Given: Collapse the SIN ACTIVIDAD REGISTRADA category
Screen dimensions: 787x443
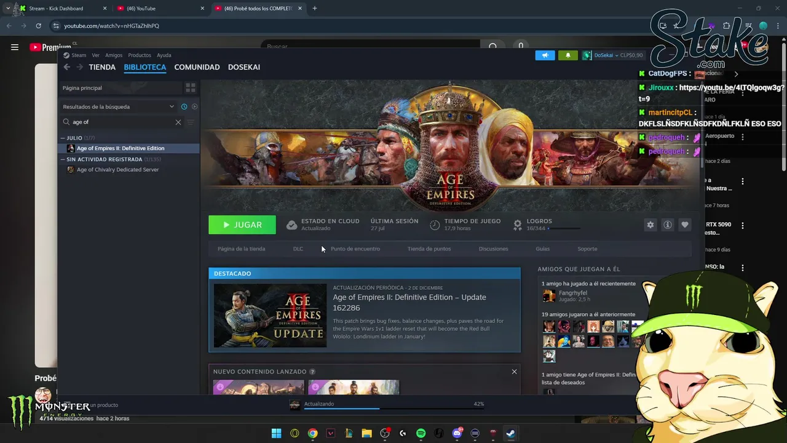Looking at the screenshot, I should (63, 159).
